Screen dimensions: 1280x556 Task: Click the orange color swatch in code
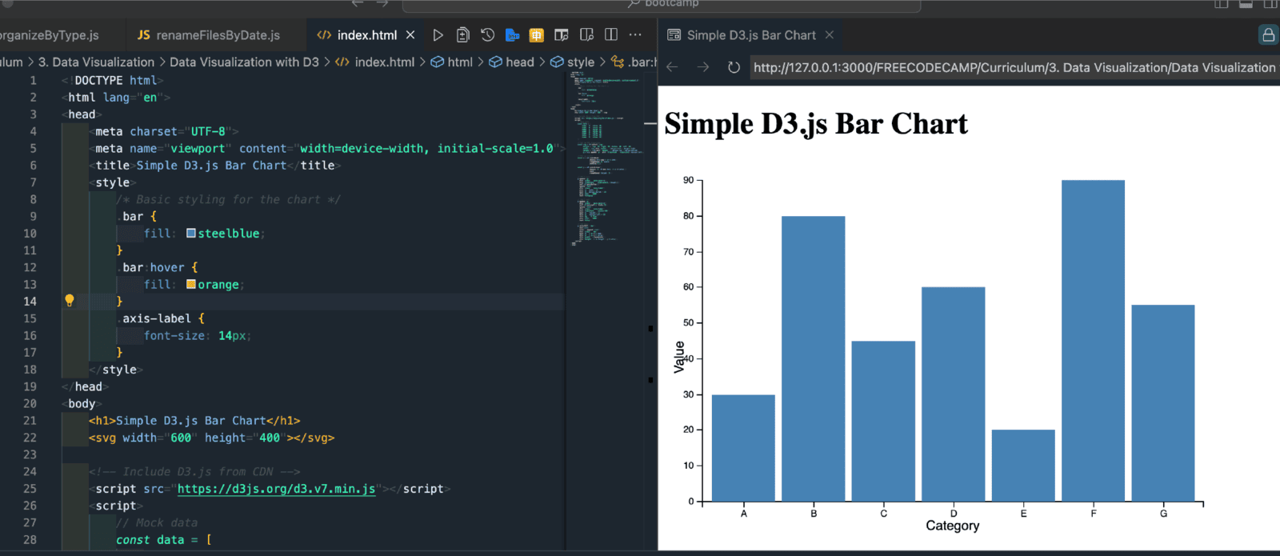[x=191, y=285]
